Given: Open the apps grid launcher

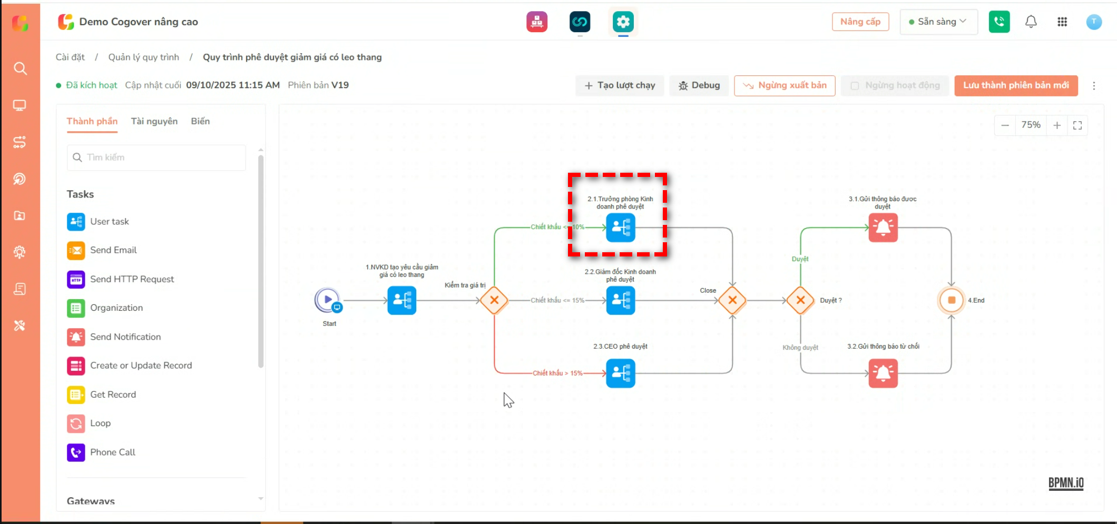Looking at the screenshot, I should pos(1062,22).
